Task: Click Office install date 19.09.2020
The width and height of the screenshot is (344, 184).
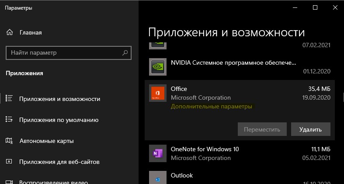Action: (316, 97)
